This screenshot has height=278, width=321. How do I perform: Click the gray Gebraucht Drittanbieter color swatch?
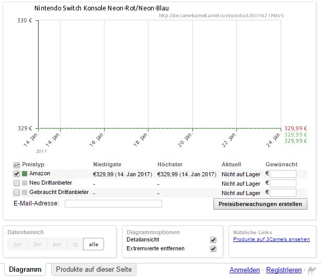(25, 192)
